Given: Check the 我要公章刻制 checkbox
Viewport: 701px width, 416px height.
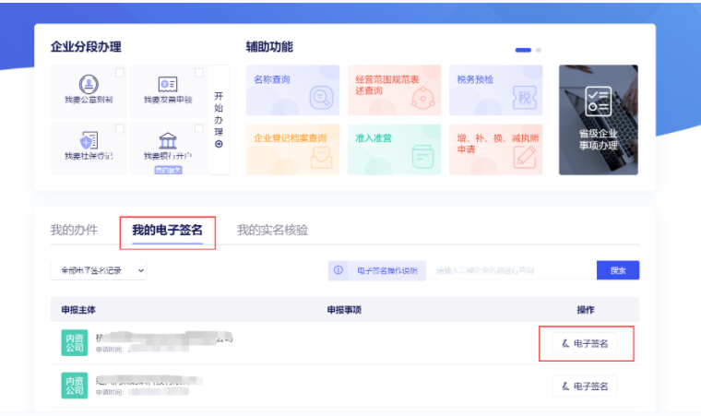Looking at the screenshot, I should click(120, 72).
